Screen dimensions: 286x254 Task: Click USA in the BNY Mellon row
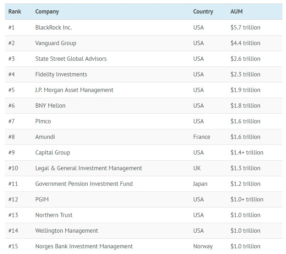(198, 106)
